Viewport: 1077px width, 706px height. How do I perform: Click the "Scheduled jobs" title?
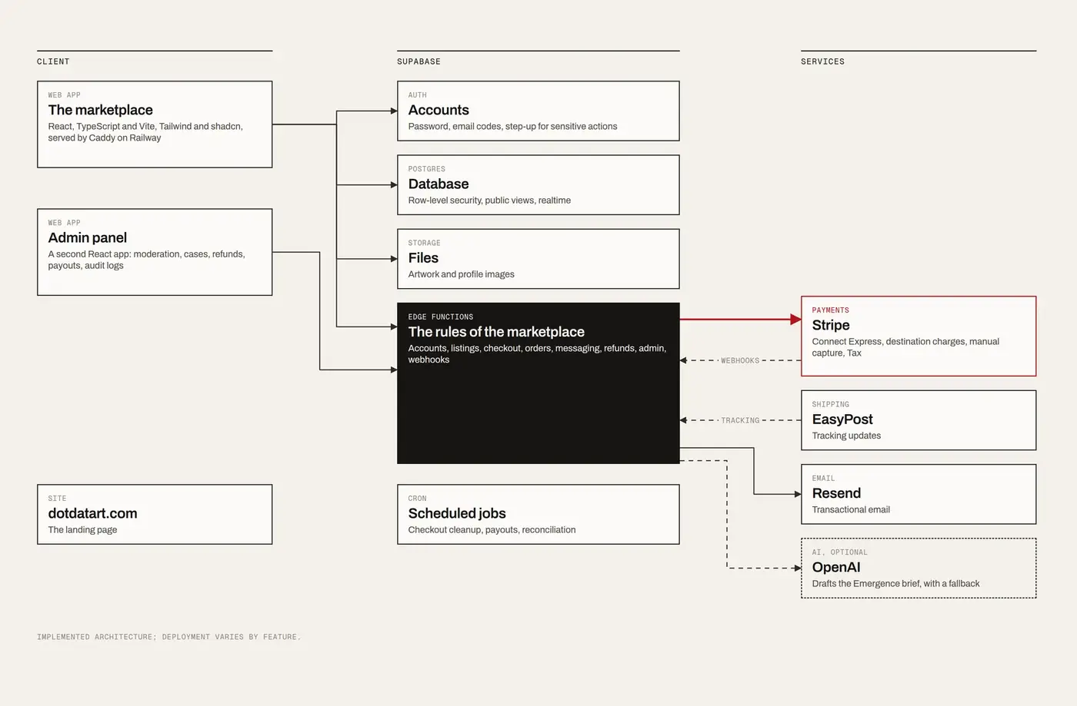click(x=457, y=513)
